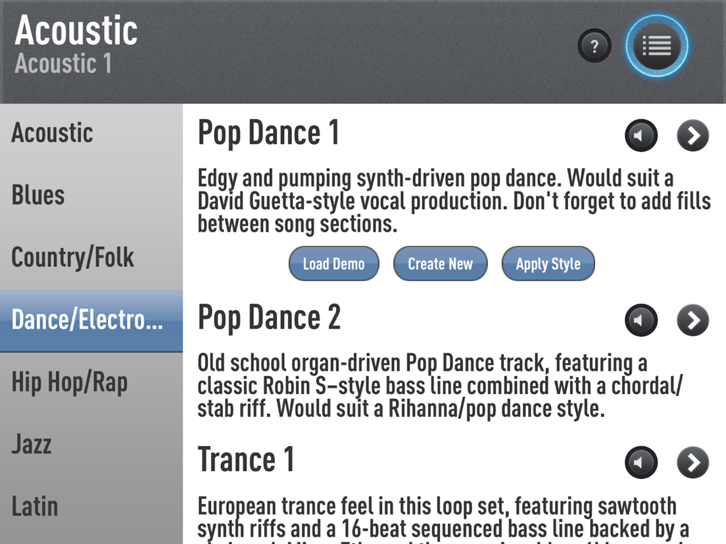Select the Dance/Electro category
726x544 pixels.
91,321
